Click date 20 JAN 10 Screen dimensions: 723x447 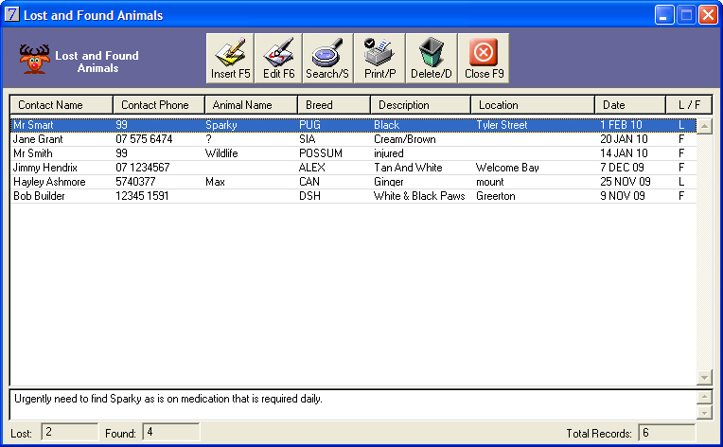click(x=624, y=139)
